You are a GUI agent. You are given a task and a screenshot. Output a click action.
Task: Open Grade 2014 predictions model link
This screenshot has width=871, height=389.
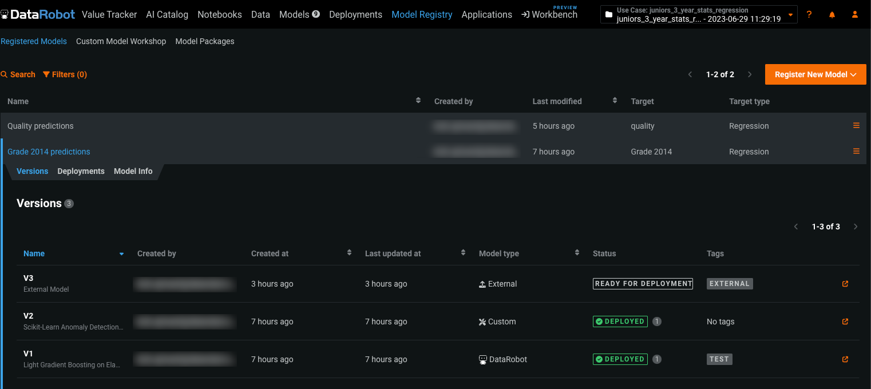click(49, 152)
